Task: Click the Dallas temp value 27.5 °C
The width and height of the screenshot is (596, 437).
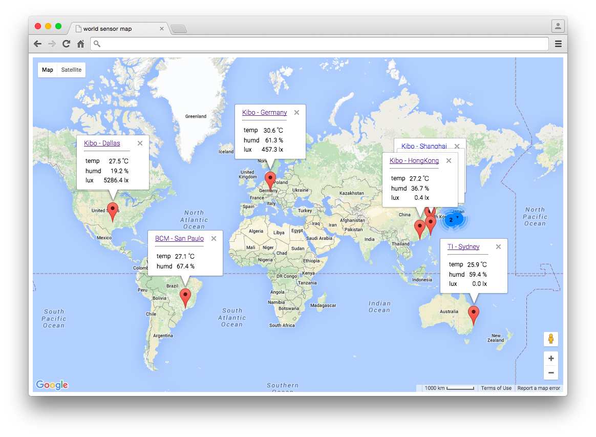Action: (x=119, y=161)
